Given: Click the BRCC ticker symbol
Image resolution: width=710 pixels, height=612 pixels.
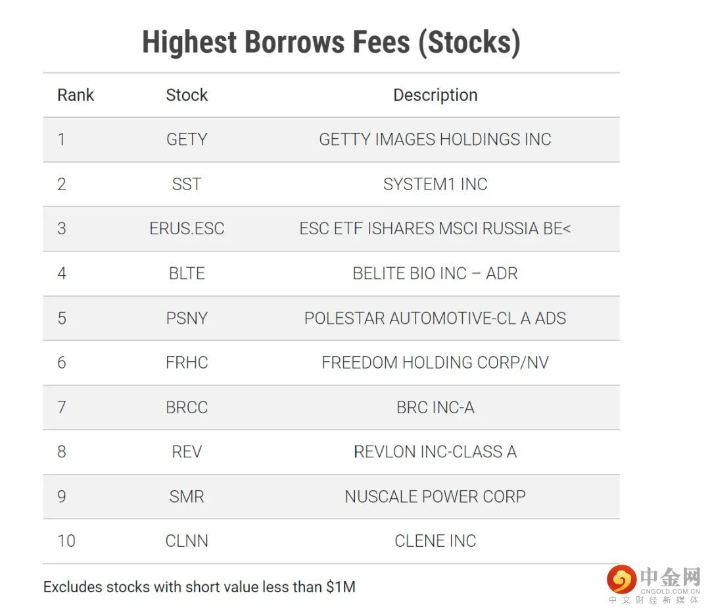Looking at the screenshot, I should 187,407.
